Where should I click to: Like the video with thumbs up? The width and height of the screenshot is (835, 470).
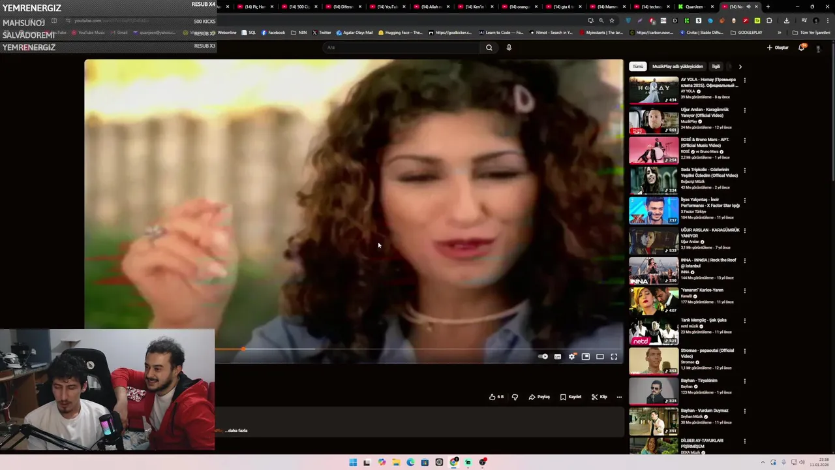point(496,397)
